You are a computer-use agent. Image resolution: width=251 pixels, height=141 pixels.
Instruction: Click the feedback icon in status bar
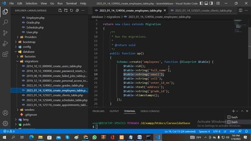(x=240, y=132)
